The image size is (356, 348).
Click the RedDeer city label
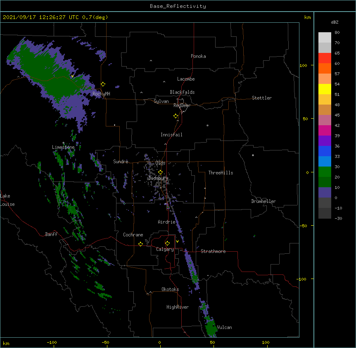click(x=182, y=105)
